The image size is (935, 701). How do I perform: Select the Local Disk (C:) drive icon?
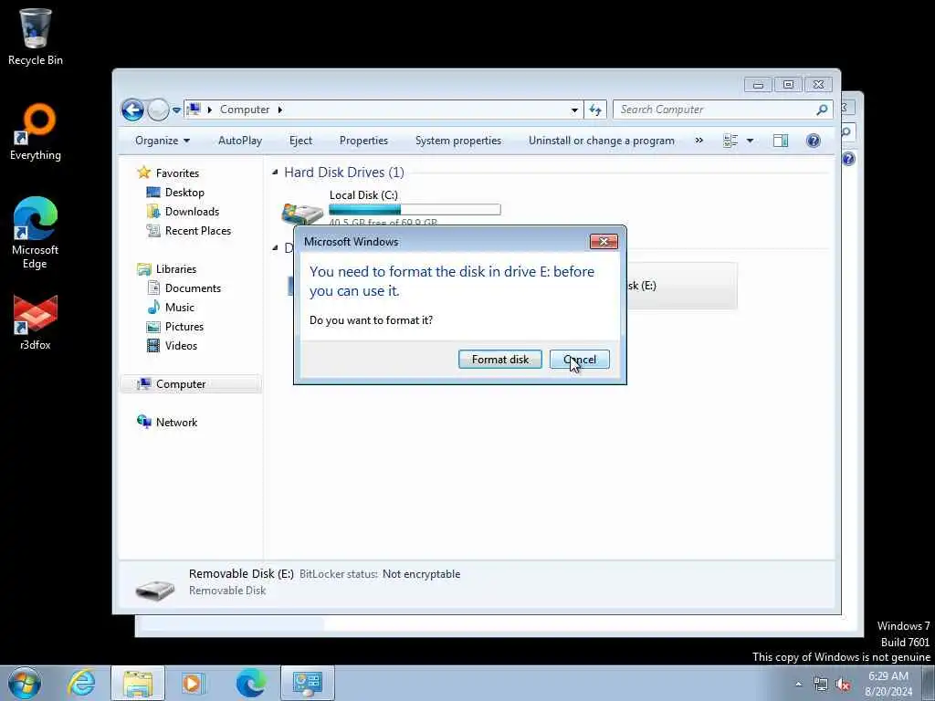click(302, 214)
